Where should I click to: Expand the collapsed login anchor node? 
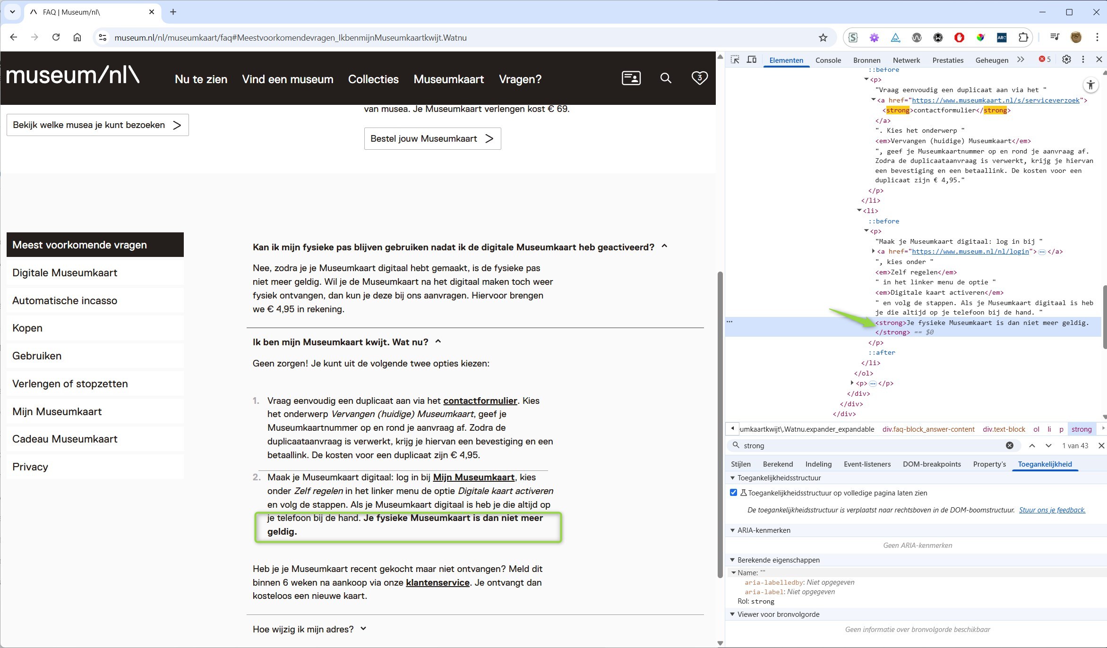873,251
